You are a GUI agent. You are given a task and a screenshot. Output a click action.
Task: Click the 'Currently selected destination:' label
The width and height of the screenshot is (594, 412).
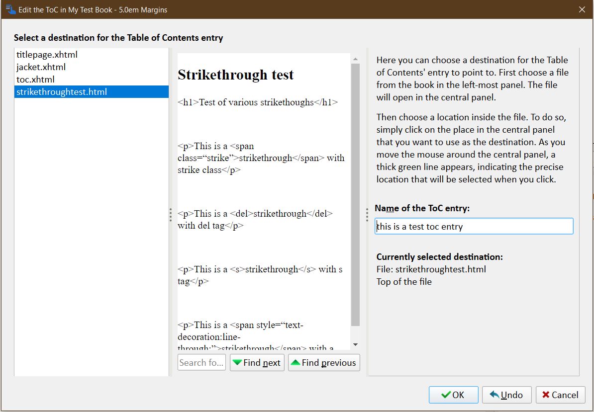pyautogui.click(x=439, y=257)
